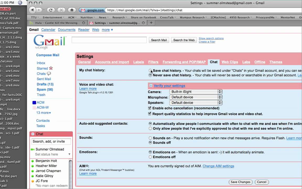Viewport: 302px width, 189px height.
Task: Open Change AIM settings link
Action: [x=218, y=166]
